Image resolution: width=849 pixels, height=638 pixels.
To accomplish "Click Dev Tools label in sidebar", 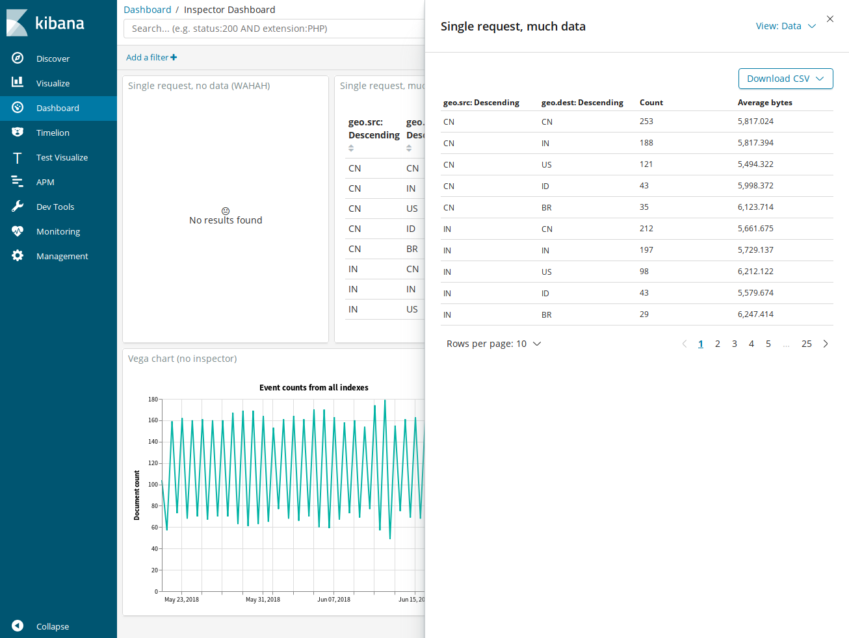I will point(55,207).
